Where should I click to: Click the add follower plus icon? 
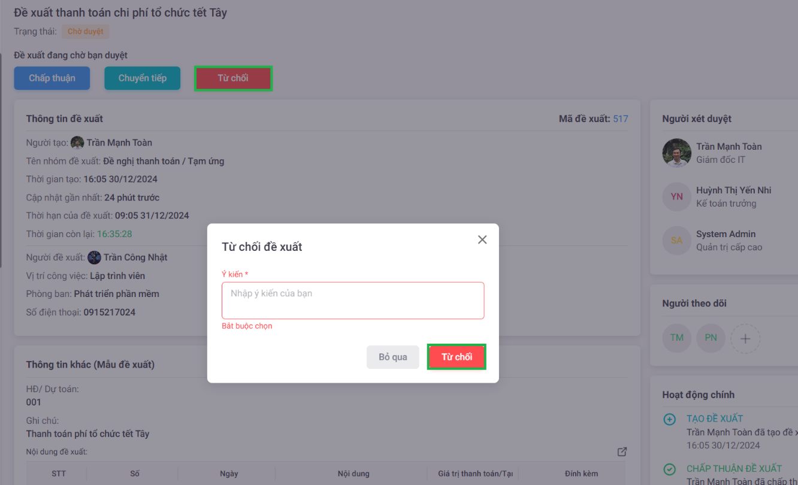745,338
